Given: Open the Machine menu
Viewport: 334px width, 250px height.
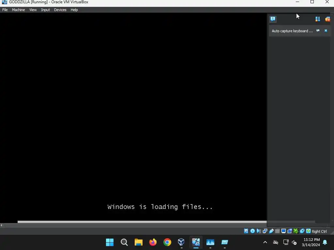Looking at the screenshot, I should click(18, 10).
